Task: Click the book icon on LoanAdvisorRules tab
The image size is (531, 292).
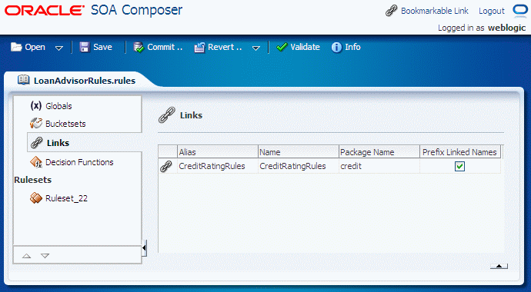Action: (23, 80)
